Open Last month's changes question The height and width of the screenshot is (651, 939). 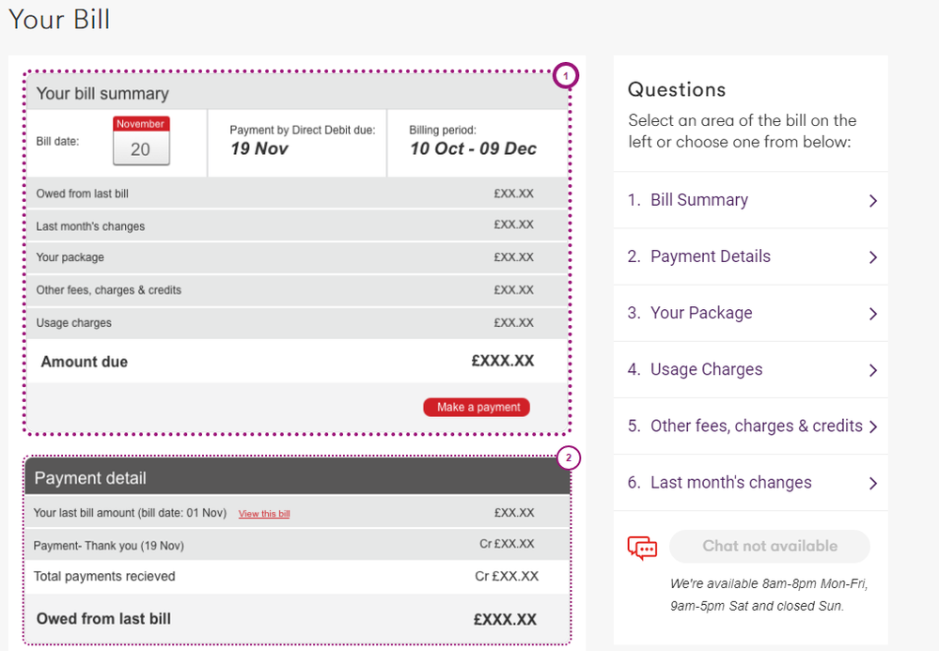(751, 483)
